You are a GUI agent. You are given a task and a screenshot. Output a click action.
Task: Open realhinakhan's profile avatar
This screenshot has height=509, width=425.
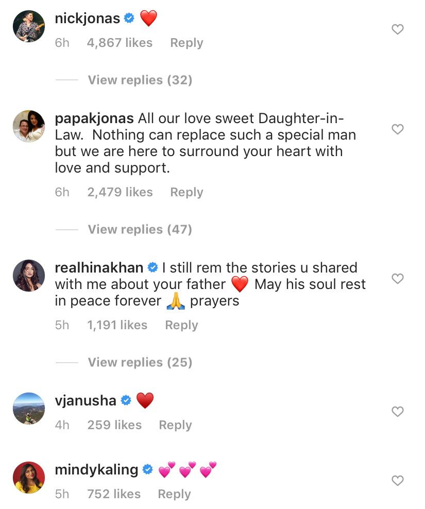click(x=28, y=275)
